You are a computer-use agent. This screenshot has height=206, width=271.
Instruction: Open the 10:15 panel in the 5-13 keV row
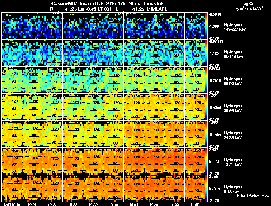pos(12,188)
